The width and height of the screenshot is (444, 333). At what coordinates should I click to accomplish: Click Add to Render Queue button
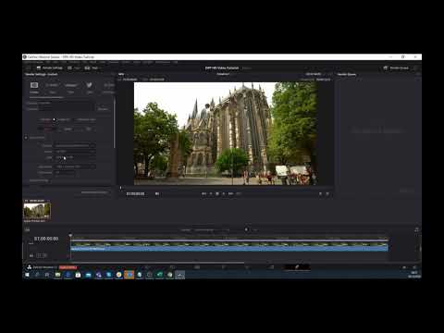pos(94,192)
